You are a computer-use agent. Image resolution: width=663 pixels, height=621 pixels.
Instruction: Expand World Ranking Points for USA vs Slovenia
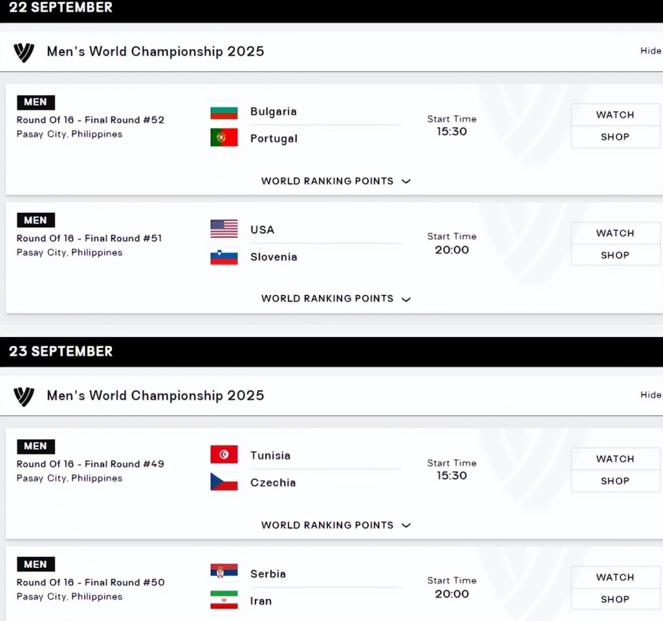(x=336, y=299)
